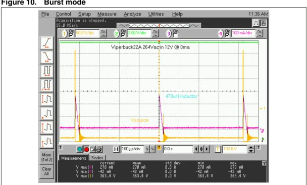The width and height of the screenshot is (307, 185).
Task: Click the channel 2 2.00 V/div field
Action: [x=139, y=33]
